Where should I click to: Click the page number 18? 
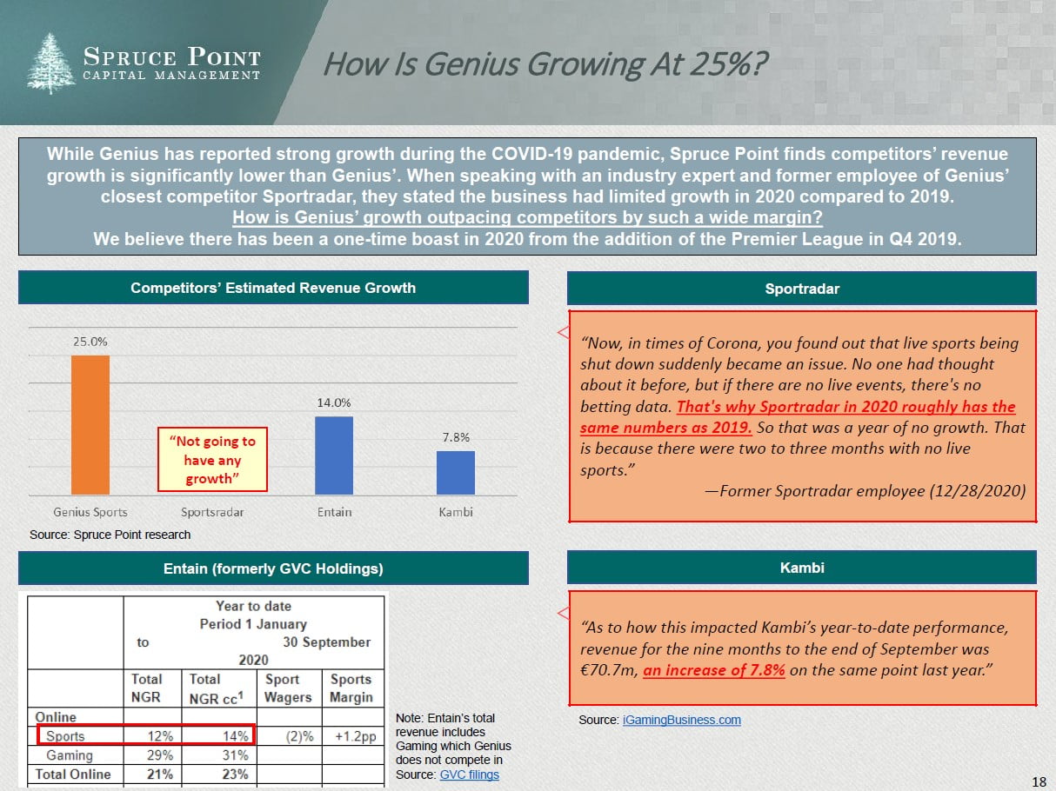pyautogui.click(x=1038, y=780)
